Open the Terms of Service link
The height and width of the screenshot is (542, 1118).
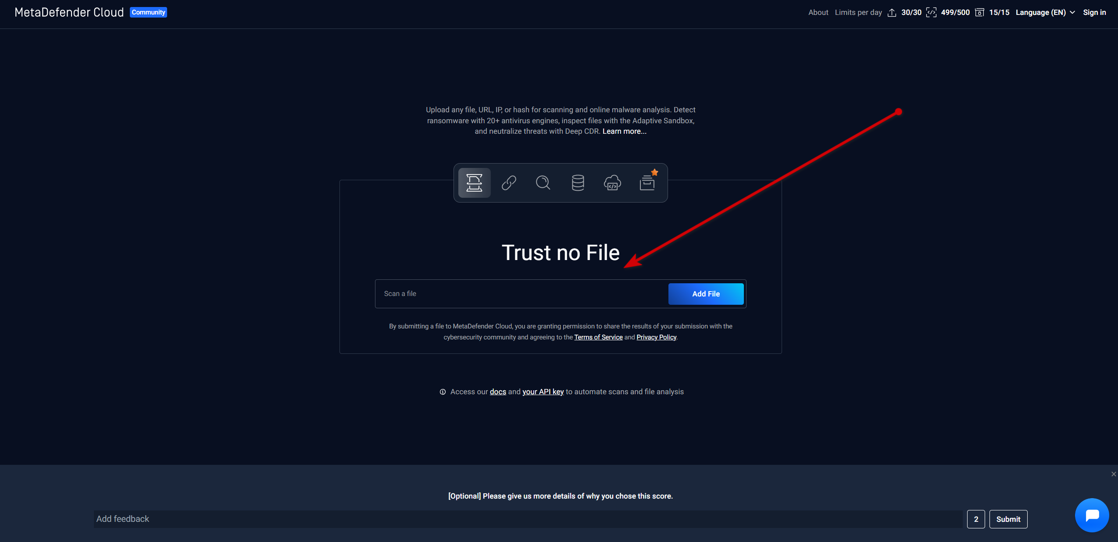[598, 337]
